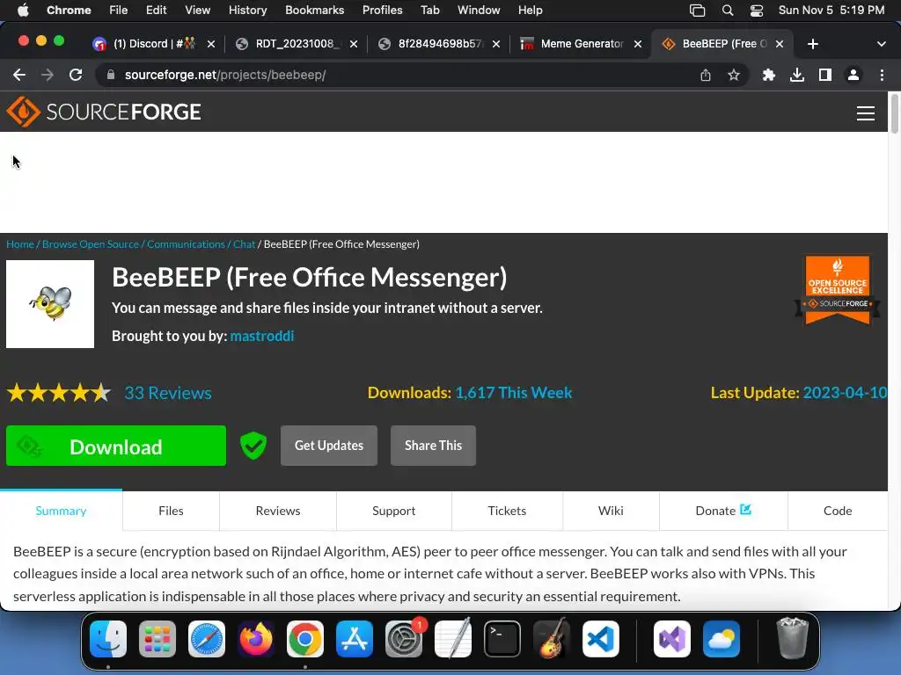Open the Chrome profile avatar icon
The width and height of the screenshot is (901, 675).
point(853,75)
